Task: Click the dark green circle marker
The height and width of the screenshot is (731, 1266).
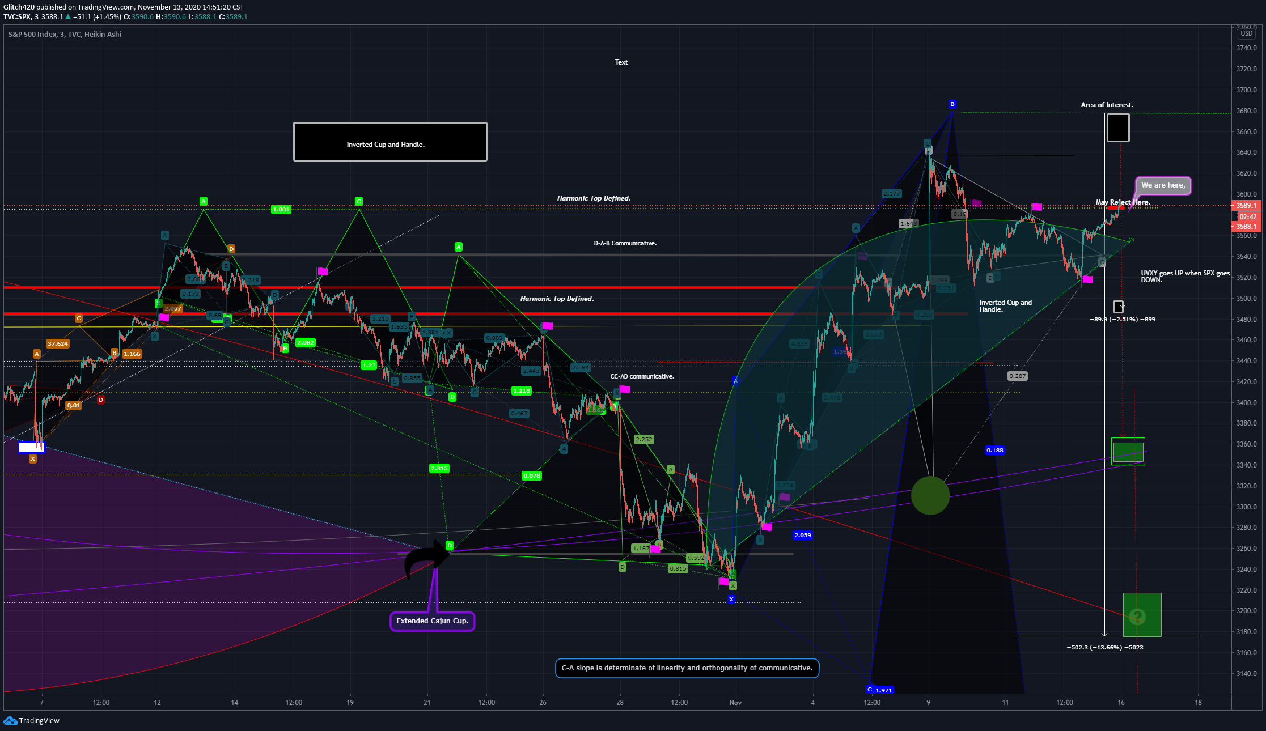Action: tap(930, 495)
